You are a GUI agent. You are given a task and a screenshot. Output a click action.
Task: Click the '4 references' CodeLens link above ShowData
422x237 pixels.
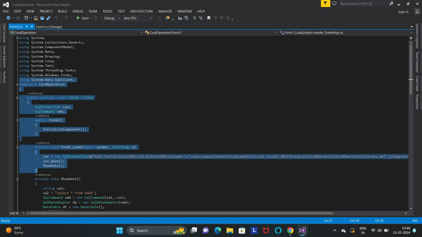pos(43,175)
